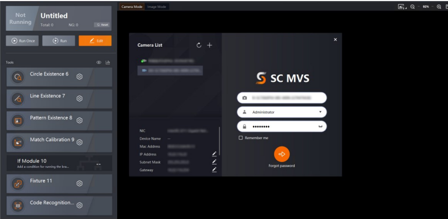This screenshot has width=448, height=219.
Task: Open the tools statistics chart icon
Action: coord(108,63)
